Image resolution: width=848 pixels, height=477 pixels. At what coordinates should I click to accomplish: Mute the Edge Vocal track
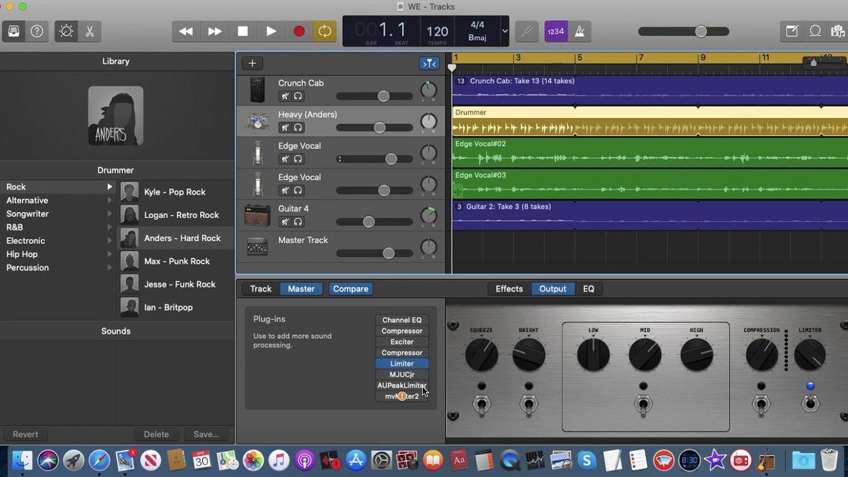click(x=285, y=159)
